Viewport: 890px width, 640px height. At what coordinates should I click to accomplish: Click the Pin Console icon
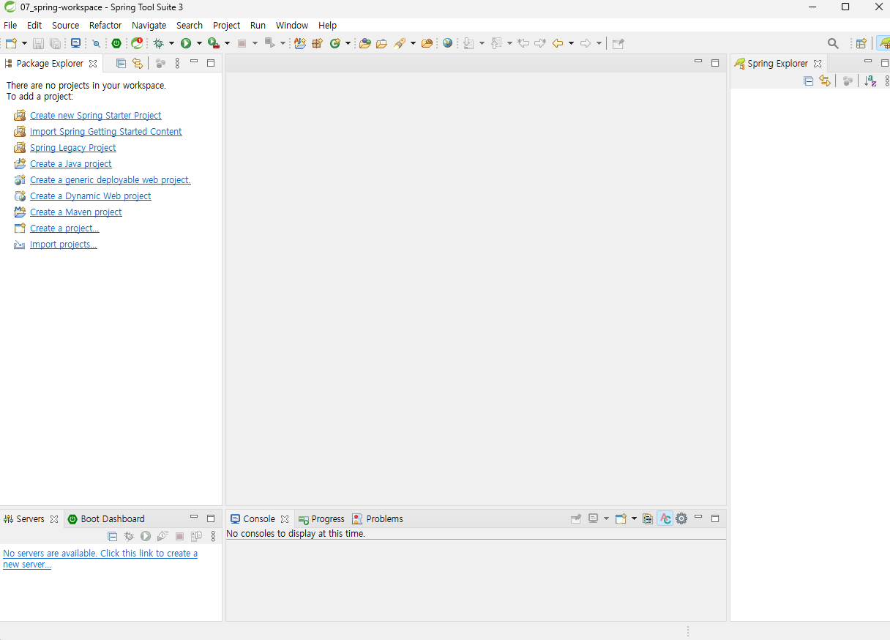(x=576, y=518)
